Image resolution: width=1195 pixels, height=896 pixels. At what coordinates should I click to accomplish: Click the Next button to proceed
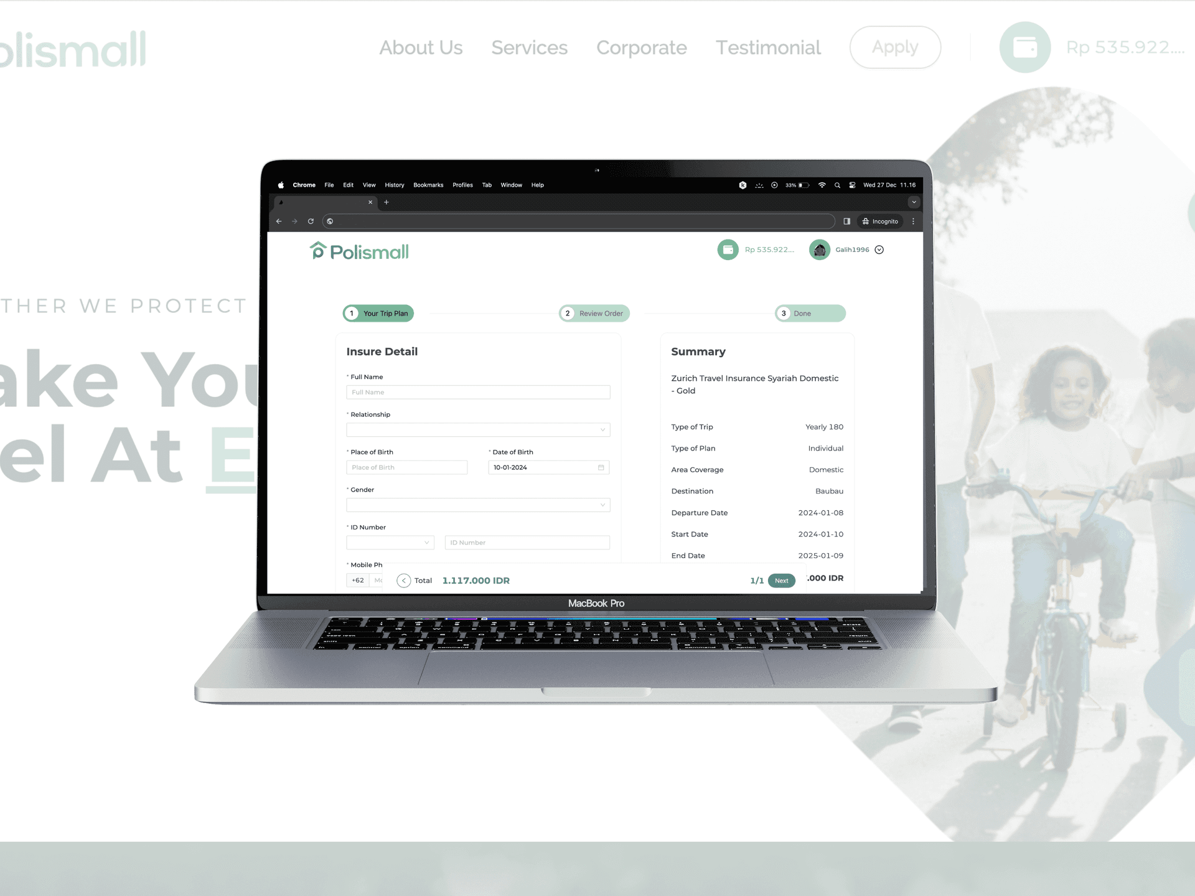781,580
